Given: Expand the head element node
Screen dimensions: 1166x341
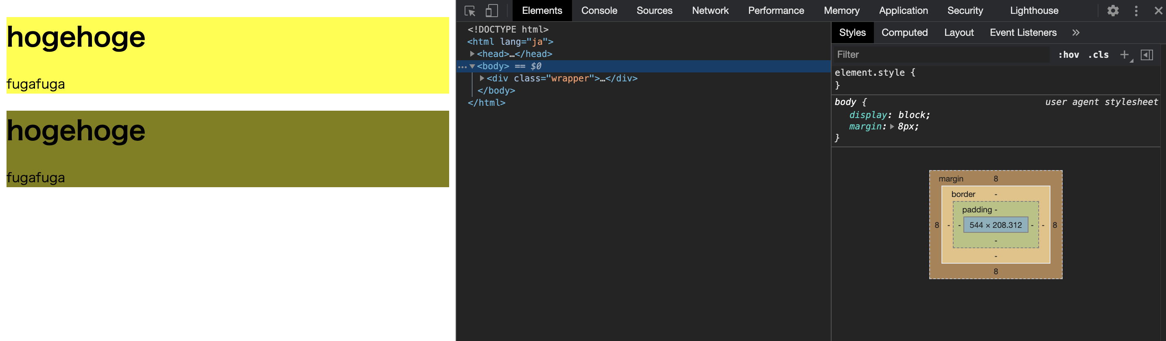Looking at the screenshot, I should (472, 54).
